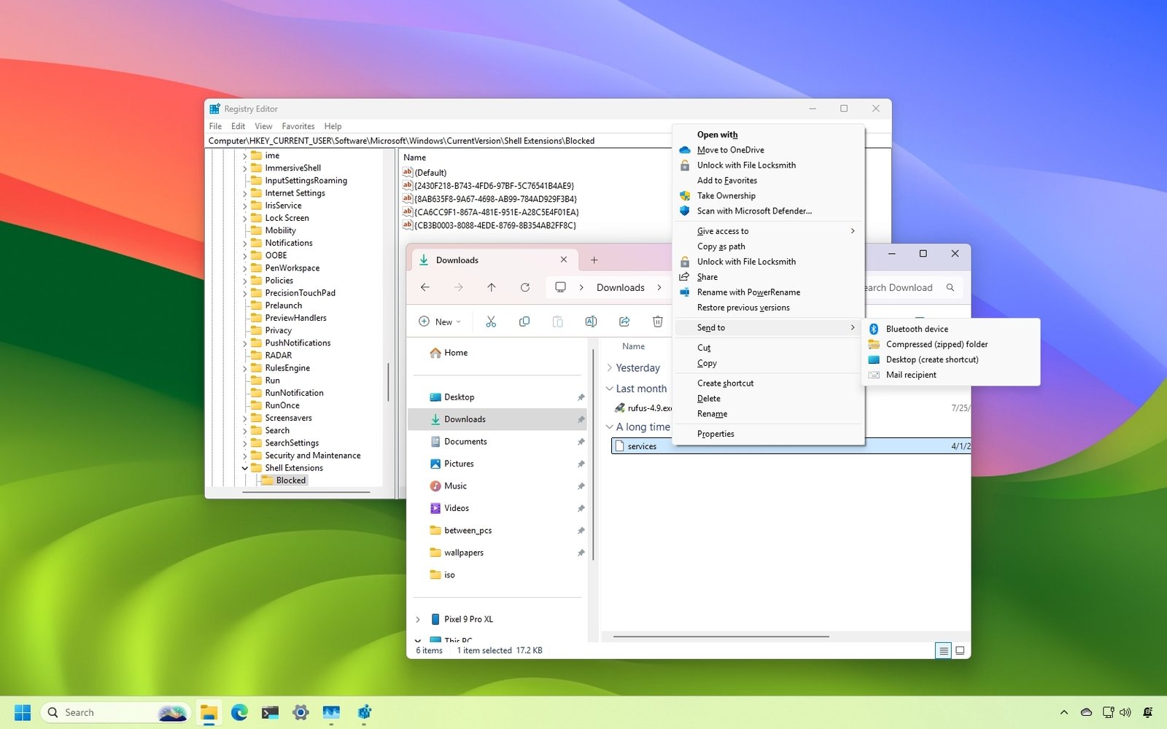
Task: Click the Paste icon in Explorer toolbar
Action: (x=558, y=321)
